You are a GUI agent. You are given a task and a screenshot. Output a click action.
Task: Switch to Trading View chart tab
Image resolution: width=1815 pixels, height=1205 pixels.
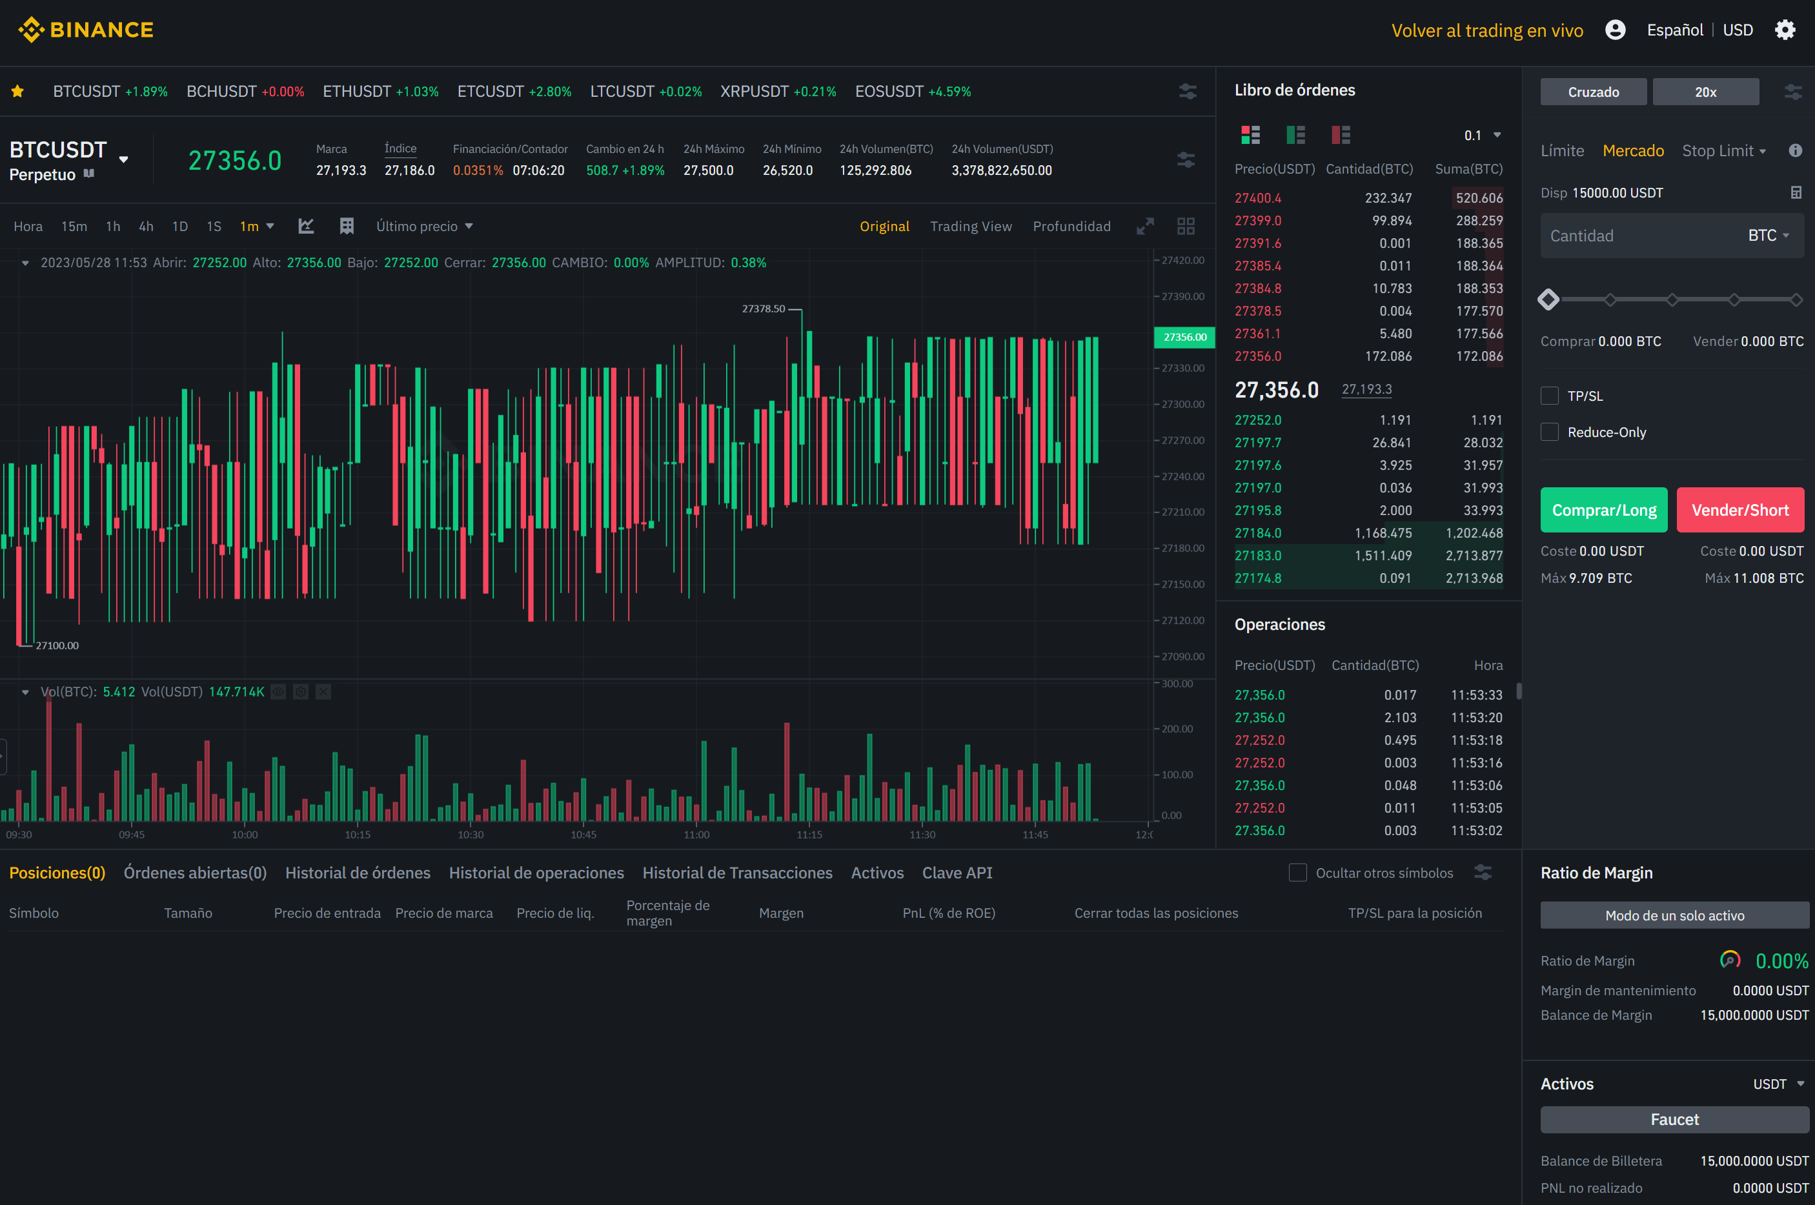point(971,226)
